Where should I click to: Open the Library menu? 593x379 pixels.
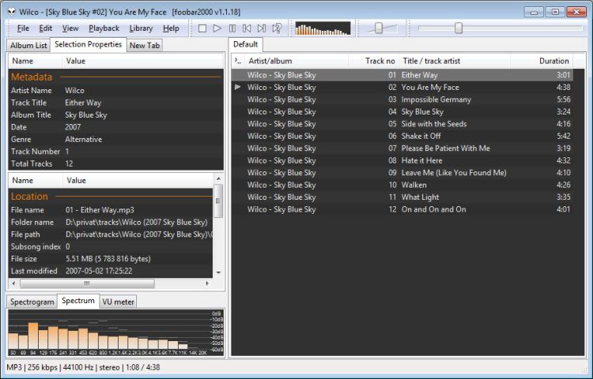(x=141, y=28)
